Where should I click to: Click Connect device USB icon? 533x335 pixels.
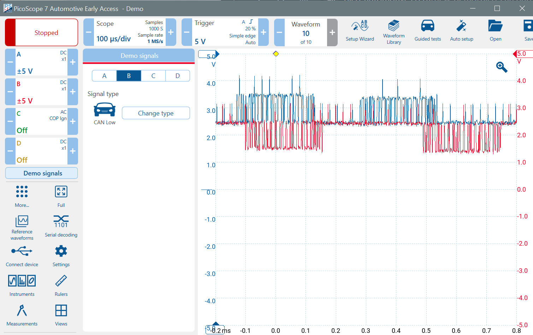coord(22,251)
